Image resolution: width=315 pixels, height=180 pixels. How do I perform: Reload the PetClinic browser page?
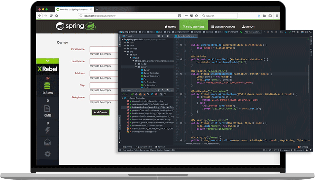[x=51, y=16]
